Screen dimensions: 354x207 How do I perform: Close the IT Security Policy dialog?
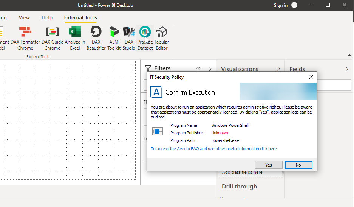(311, 77)
